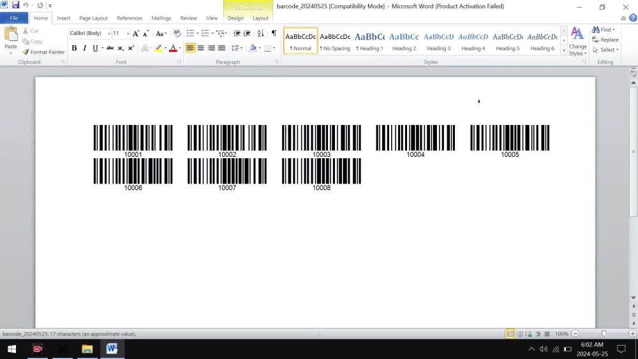Screen dimensions: 638x359
Task: Apply the red font color
Action: 173,48
